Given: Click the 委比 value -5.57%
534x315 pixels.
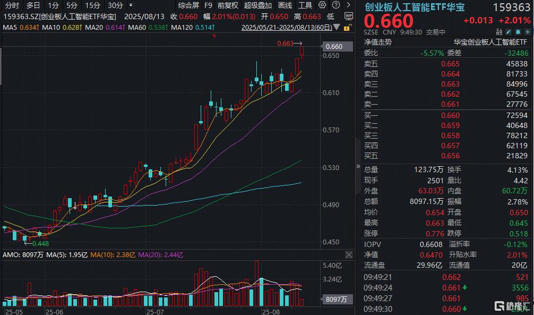Looking at the screenshot, I should click(432, 53).
